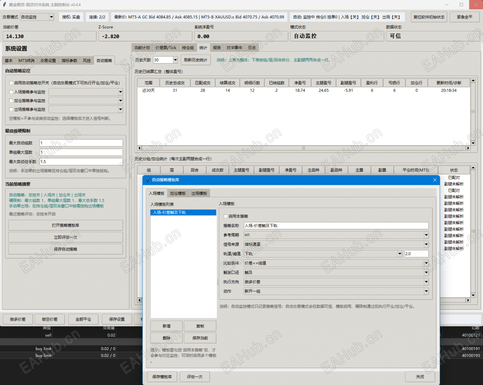The height and width of the screenshot is (385, 483).
Task: Open the 历史天数 dropdown showing 30
Action: click(165, 60)
